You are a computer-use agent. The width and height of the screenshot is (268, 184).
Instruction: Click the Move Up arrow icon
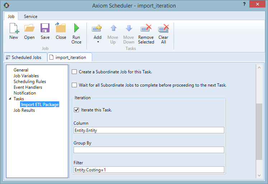click(113, 28)
